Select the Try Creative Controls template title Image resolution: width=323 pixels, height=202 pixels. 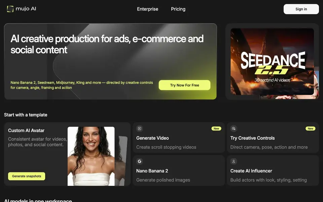(253, 138)
